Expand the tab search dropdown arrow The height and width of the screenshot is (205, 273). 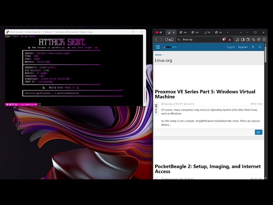[241, 32]
